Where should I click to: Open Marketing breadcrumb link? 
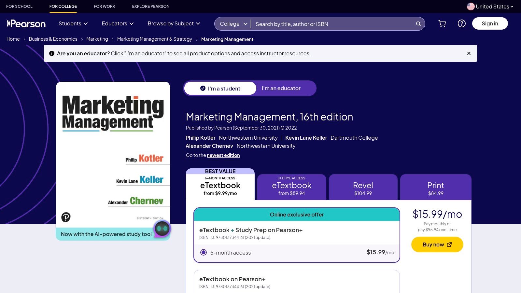click(97, 39)
